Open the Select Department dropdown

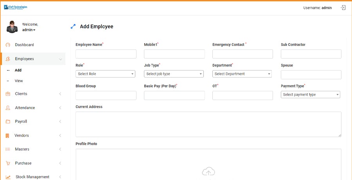tap(242, 74)
